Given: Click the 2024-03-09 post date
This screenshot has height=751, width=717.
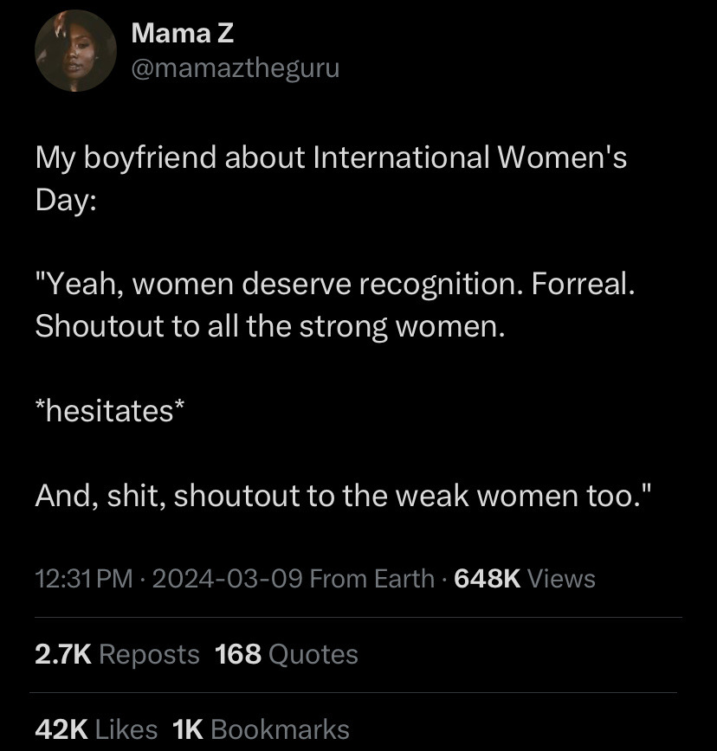Looking at the screenshot, I should 227,578.
